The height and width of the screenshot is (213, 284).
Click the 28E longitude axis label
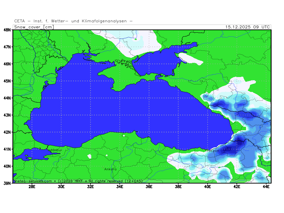(x=32, y=187)
